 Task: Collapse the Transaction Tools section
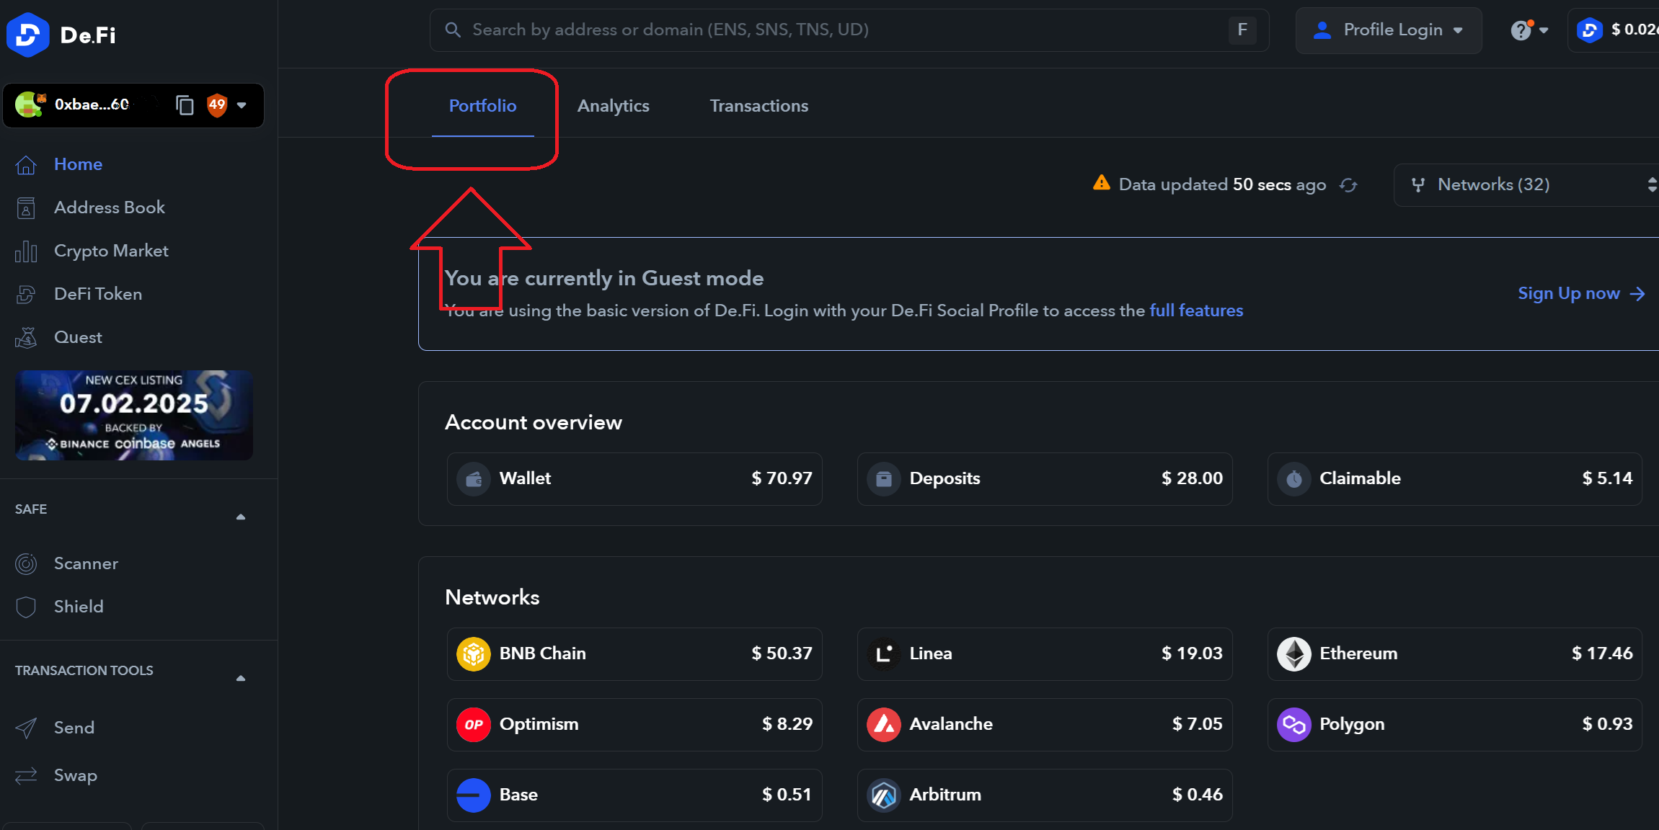tap(241, 678)
